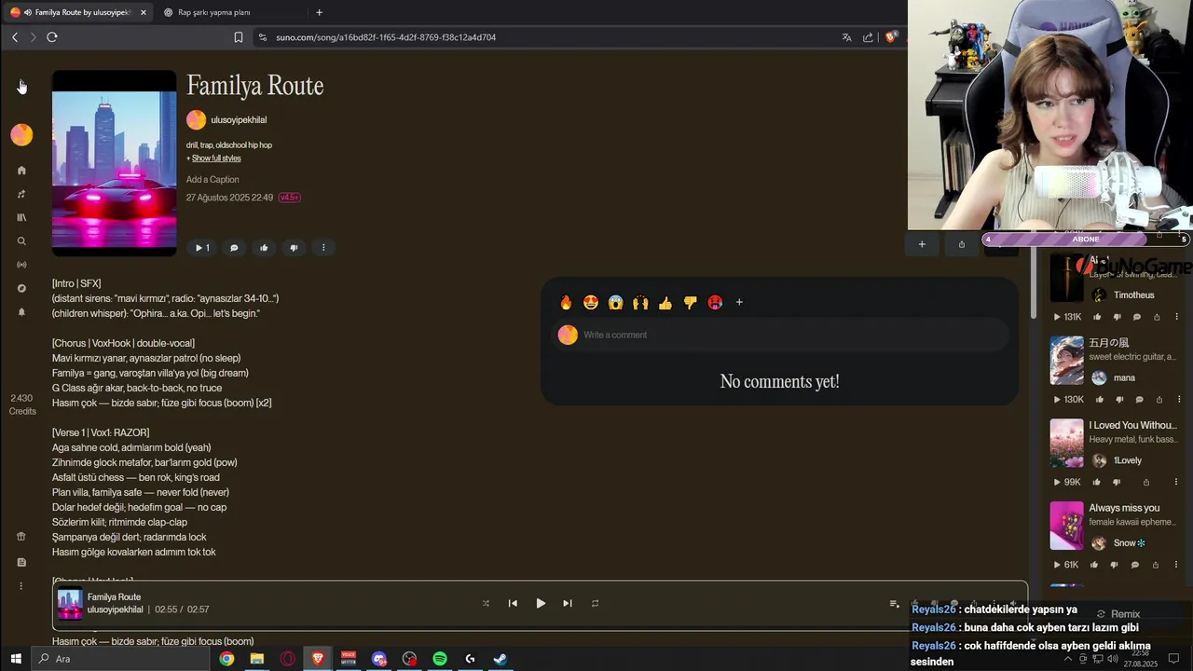
Task: Open the Radio broadcast sidebar icon
Action: click(21, 265)
